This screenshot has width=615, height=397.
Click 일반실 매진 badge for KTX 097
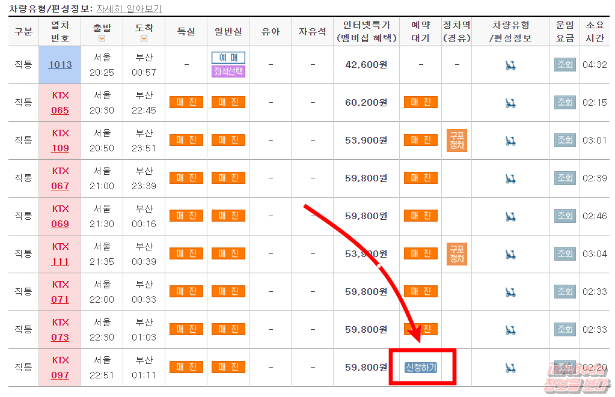click(228, 367)
